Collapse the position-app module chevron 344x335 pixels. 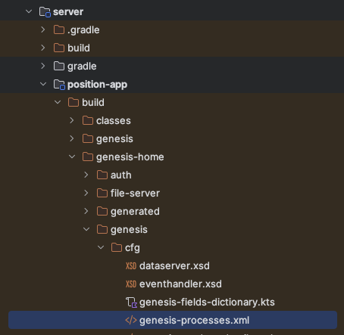click(43, 84)
